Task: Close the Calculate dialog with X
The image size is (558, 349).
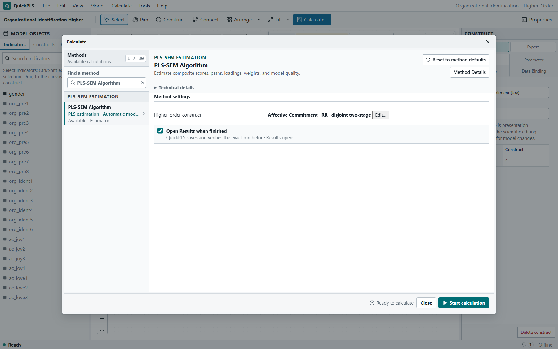Action: [488, 42]
